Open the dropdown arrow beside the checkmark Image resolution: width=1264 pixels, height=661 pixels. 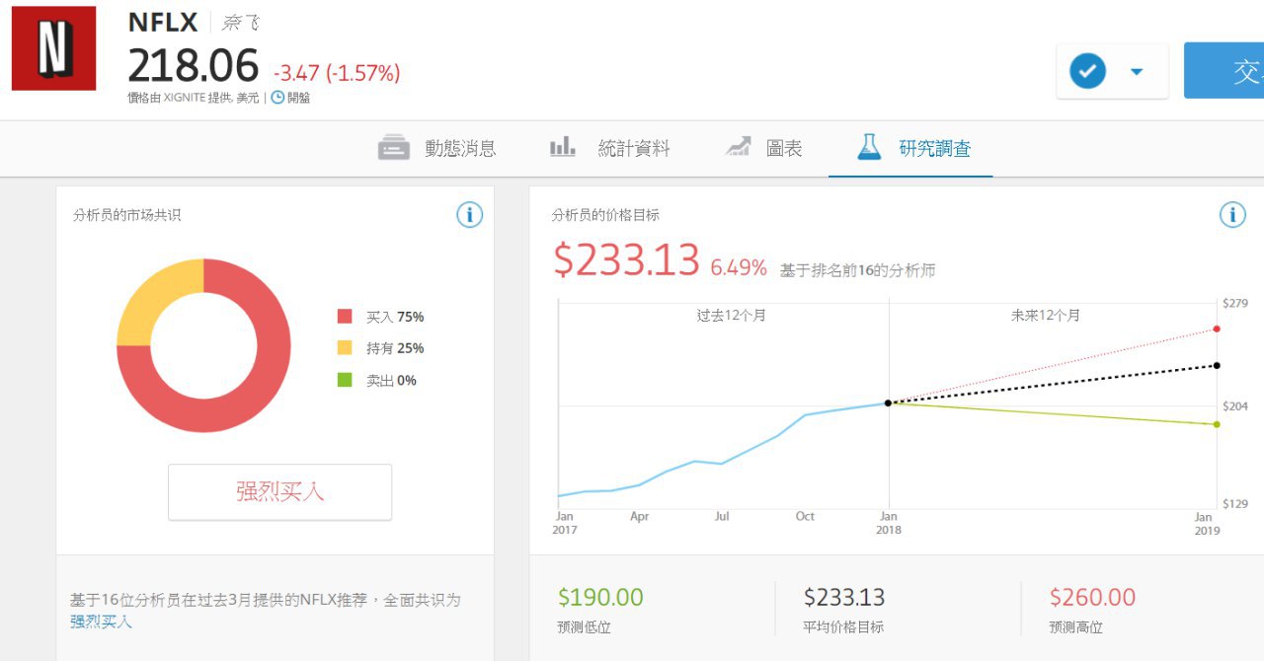(x=1137, y=71)
